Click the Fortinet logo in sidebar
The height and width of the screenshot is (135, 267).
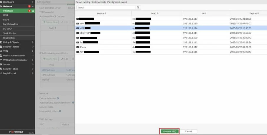coord(16,132)
